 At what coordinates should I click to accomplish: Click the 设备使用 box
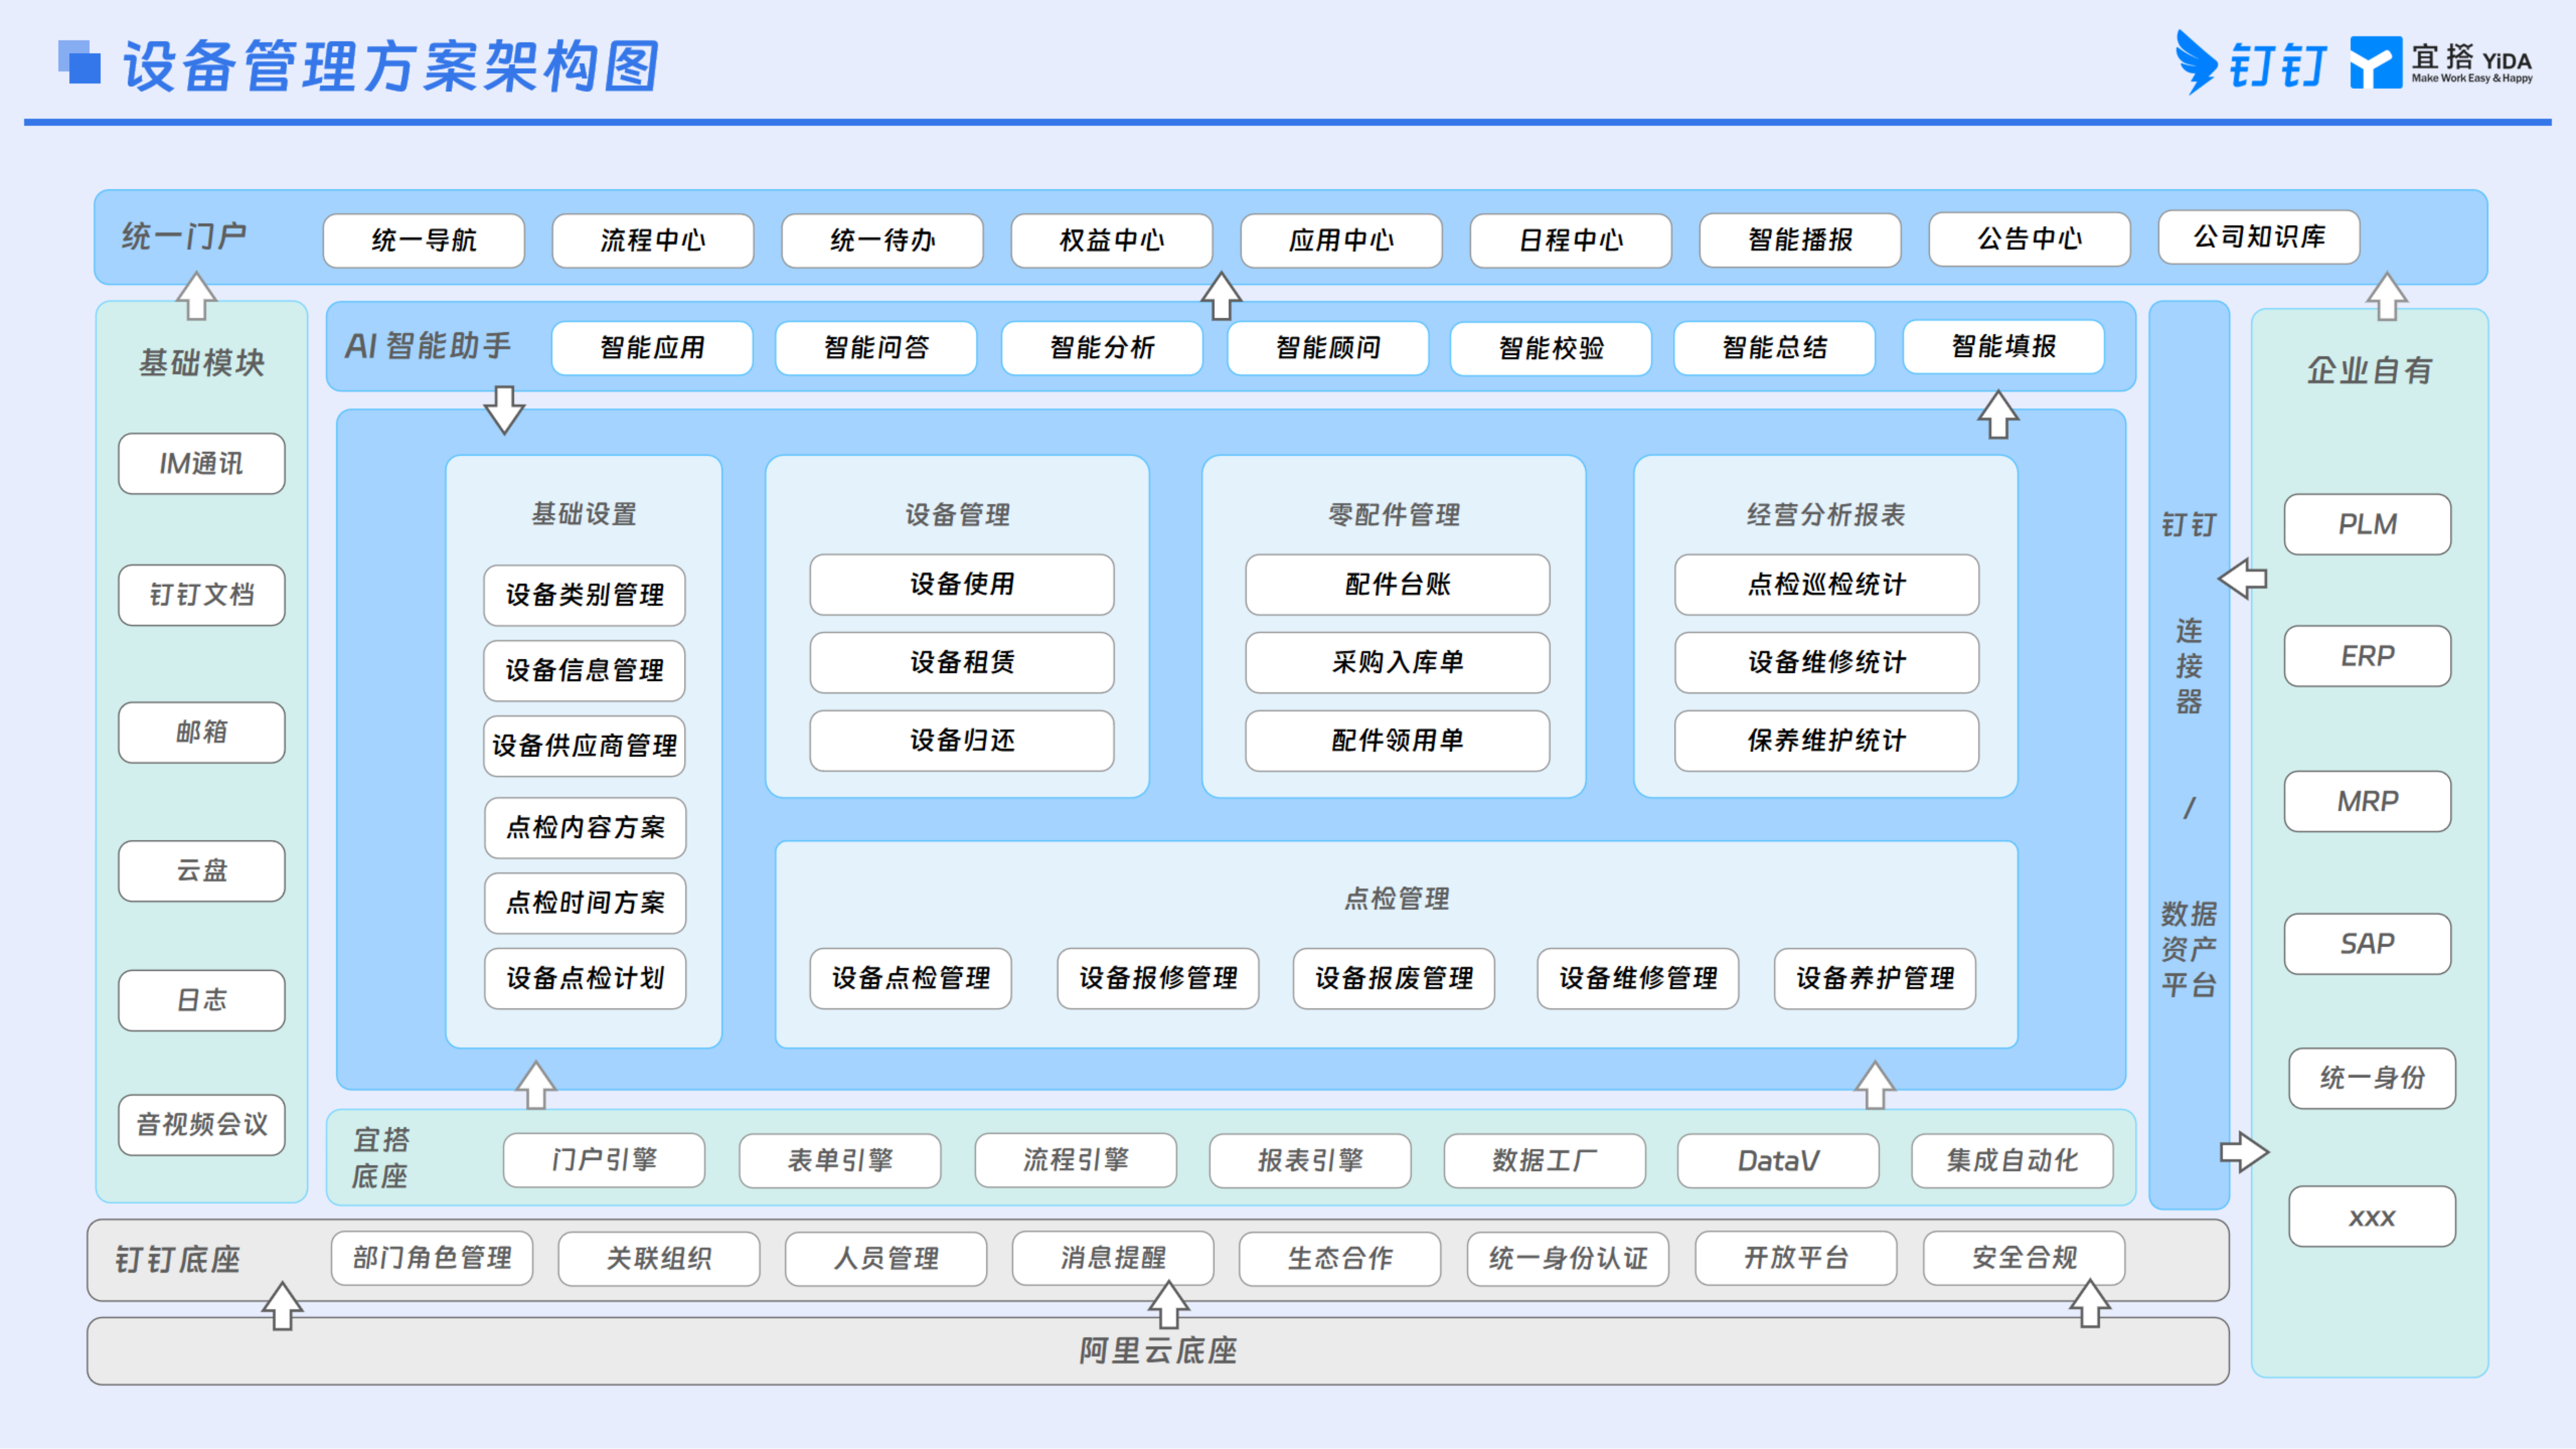tap(962, 585)
